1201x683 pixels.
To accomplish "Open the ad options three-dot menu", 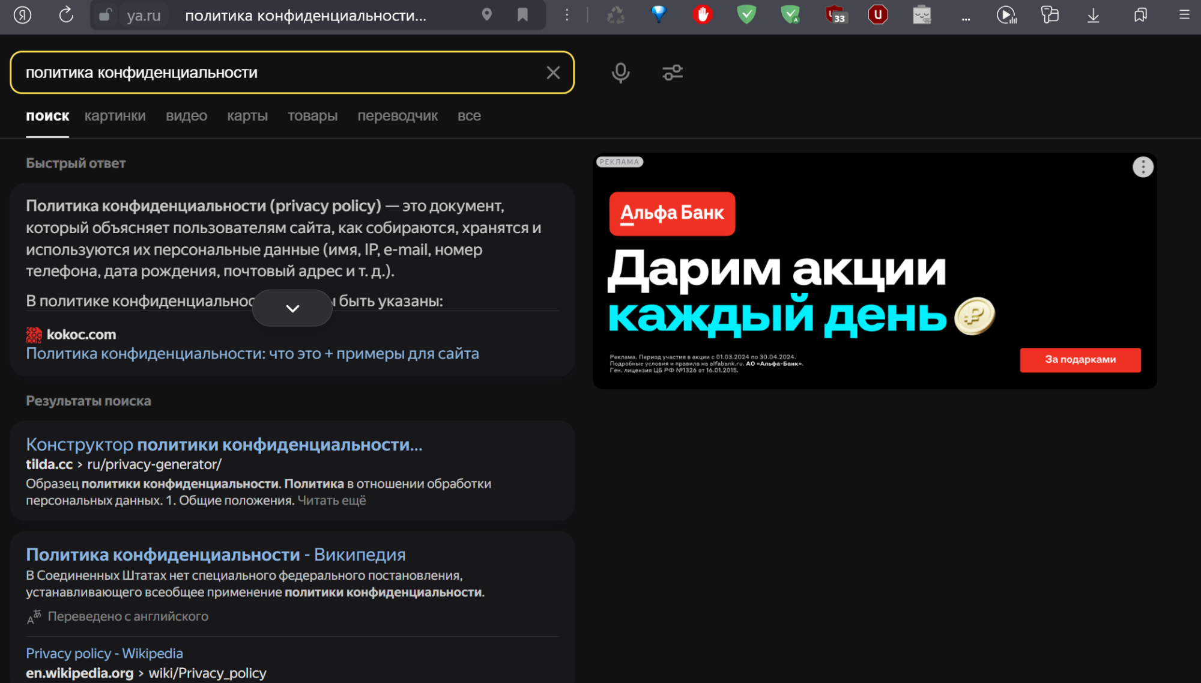I will pyautogui.click(x=1143, y=167).
